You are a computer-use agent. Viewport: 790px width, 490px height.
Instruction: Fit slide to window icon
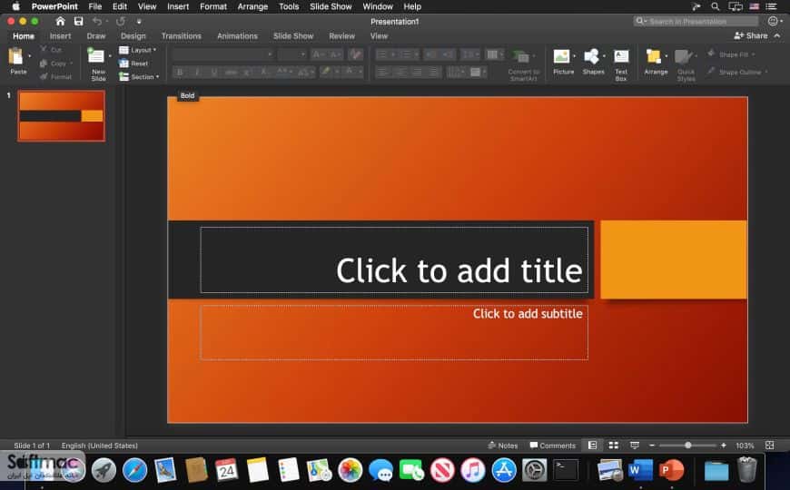coord(769,446)
